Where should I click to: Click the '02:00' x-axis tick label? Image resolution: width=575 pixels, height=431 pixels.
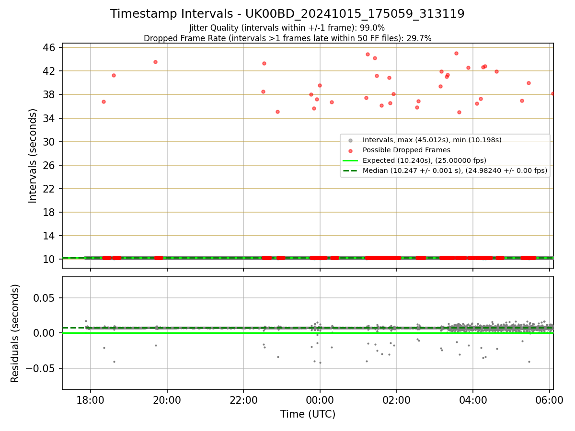click(x=397, y=401)
